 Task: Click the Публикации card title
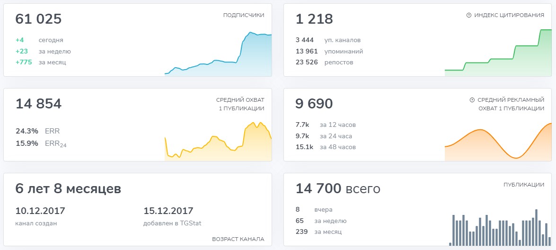(x=524, y=185)
